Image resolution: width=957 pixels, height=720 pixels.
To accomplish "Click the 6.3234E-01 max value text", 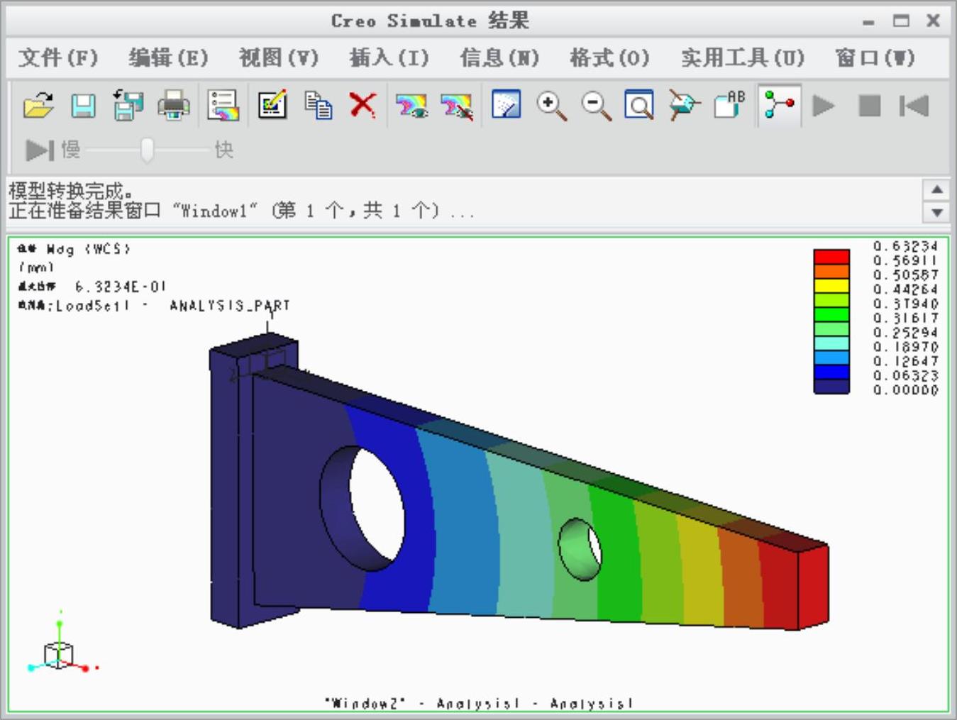I will pos(120,287).
